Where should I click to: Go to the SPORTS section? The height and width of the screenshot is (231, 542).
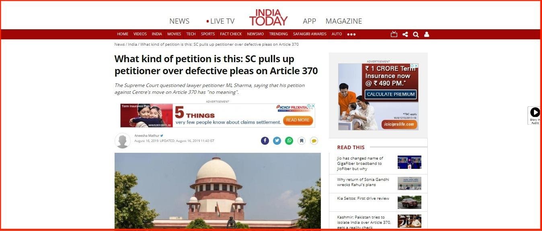click(208, 34)
